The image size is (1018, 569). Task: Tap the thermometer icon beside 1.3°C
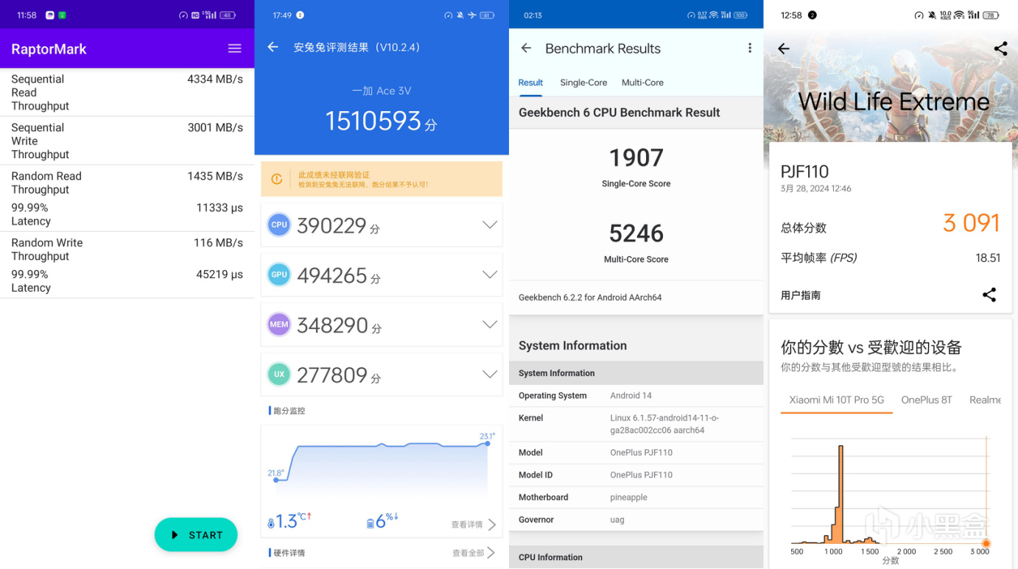(271, 523)
